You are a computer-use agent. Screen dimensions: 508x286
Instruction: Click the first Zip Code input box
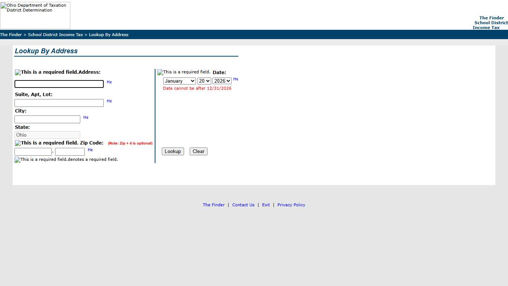33,152
